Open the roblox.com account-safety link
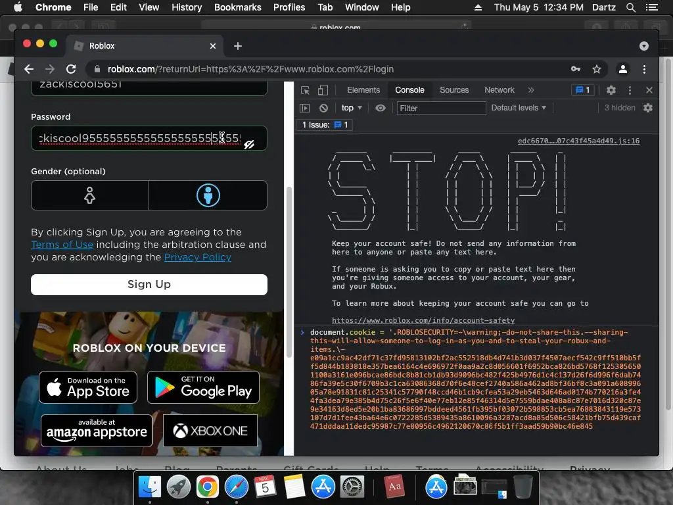 423,320
